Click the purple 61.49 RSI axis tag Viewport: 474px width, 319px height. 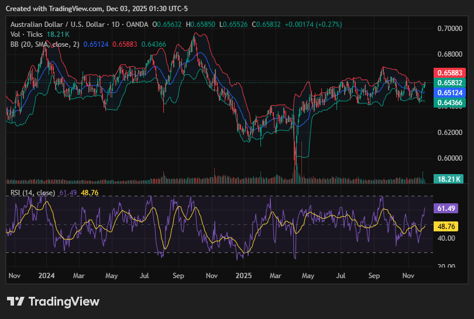point(445,209)
